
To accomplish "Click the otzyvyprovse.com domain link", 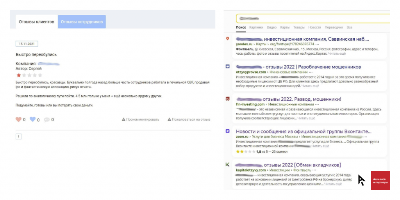I will (251, 72).
